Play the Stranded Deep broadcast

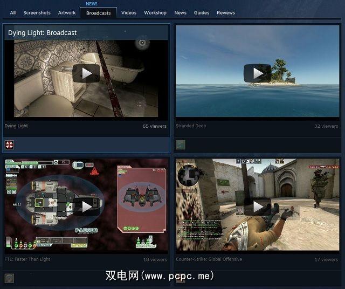click(x=257, y=73)
